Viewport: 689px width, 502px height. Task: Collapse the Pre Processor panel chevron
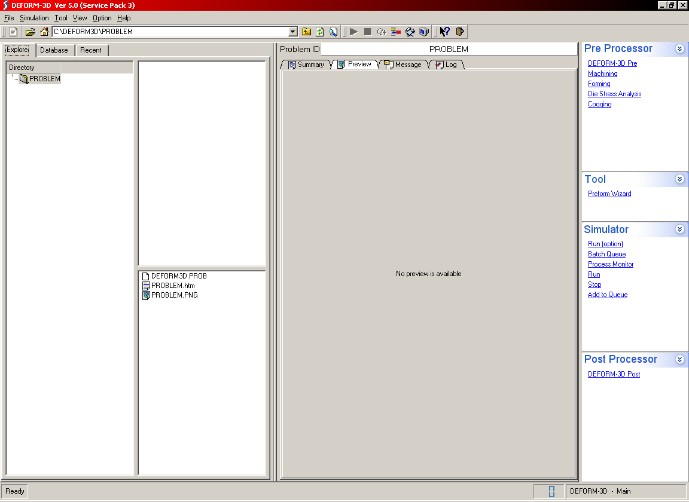[x=680, y=49]
